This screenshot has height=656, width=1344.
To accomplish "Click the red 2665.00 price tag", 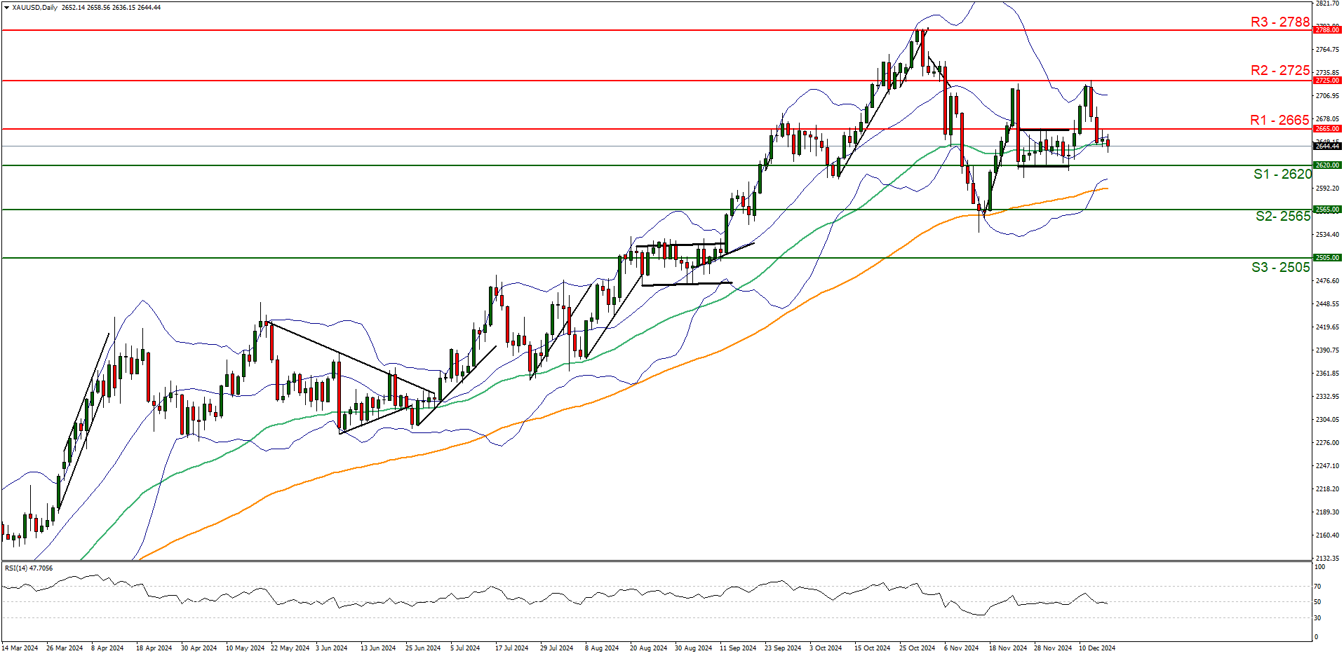I will [1327, 129].
